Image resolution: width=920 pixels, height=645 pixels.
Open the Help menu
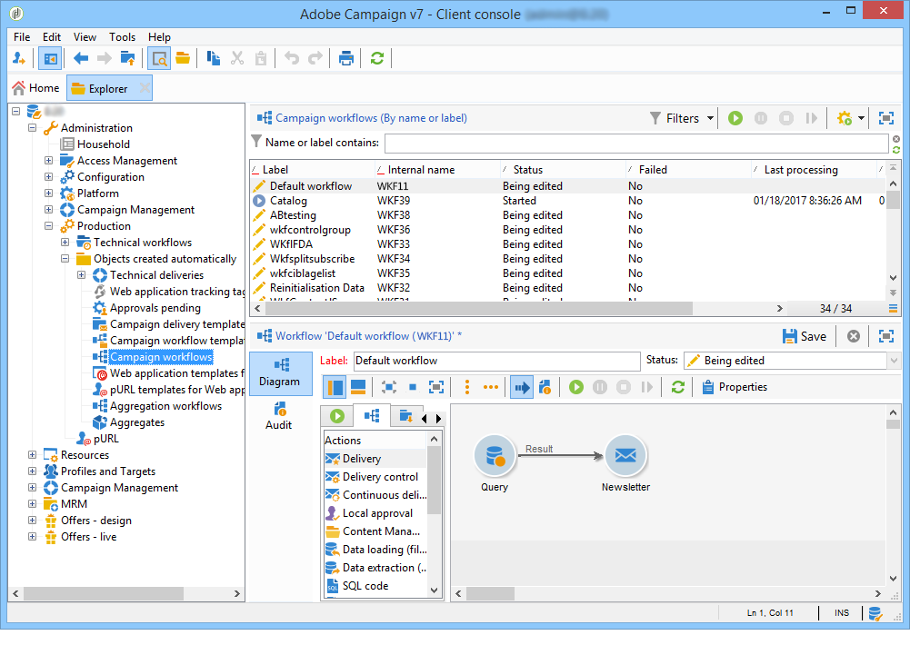[159, 37]
